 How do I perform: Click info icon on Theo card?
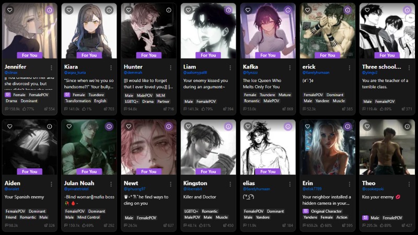point(407,126)
